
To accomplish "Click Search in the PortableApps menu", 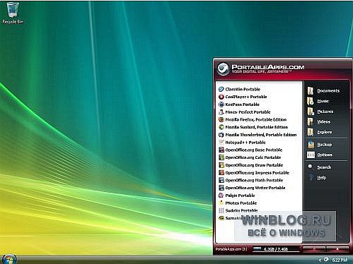I will (x=319, y=167).
